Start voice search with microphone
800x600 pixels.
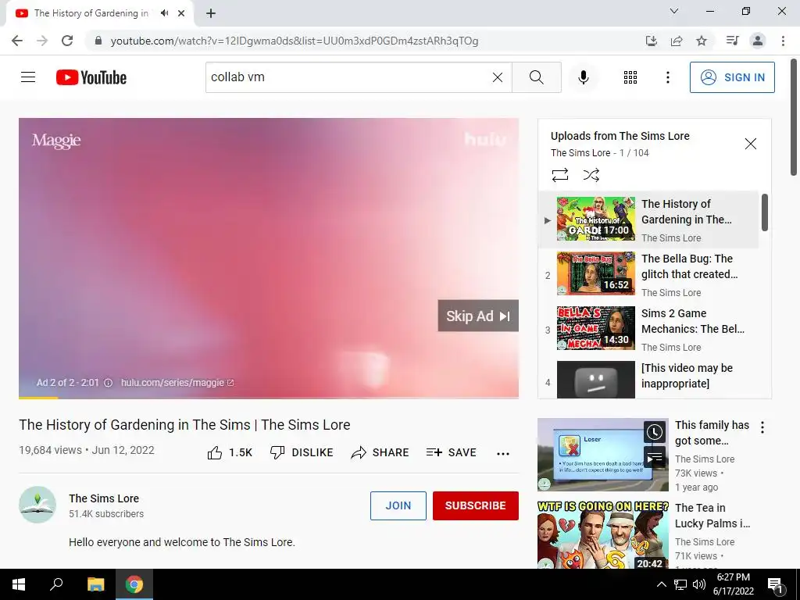(x=583, y=77)
